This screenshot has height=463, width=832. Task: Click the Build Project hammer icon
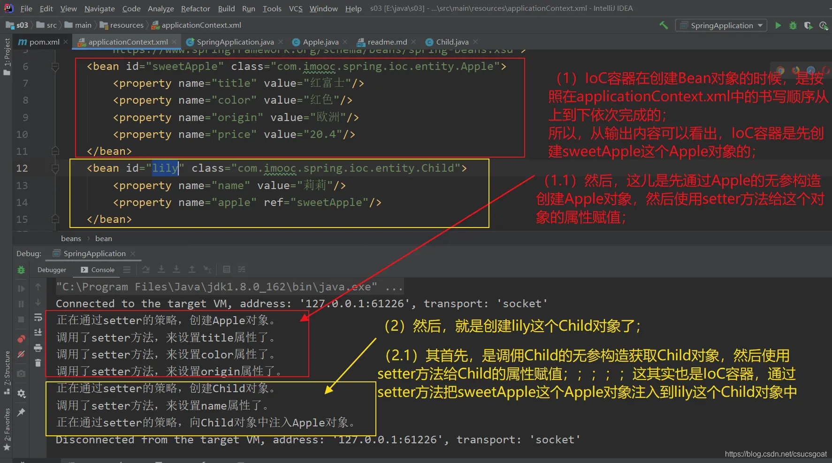[664, 25]
